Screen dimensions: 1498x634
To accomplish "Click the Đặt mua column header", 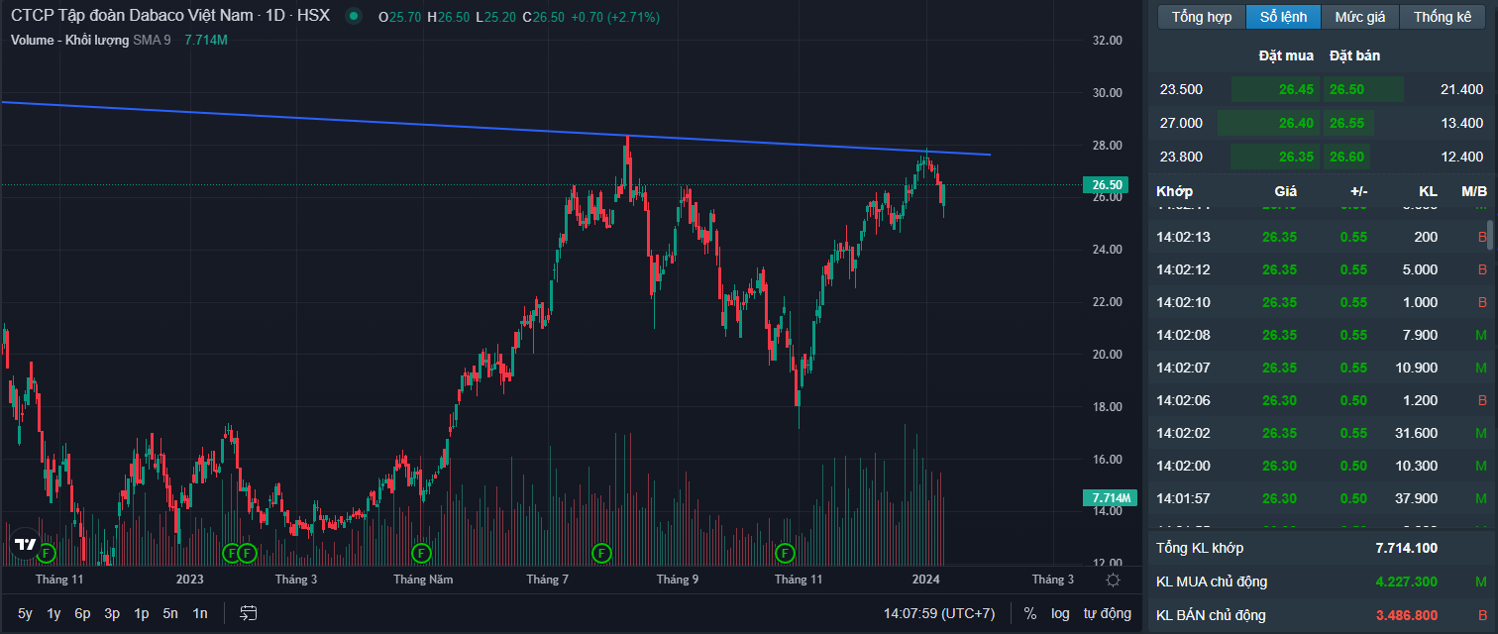I will [x=1286, y=55].
